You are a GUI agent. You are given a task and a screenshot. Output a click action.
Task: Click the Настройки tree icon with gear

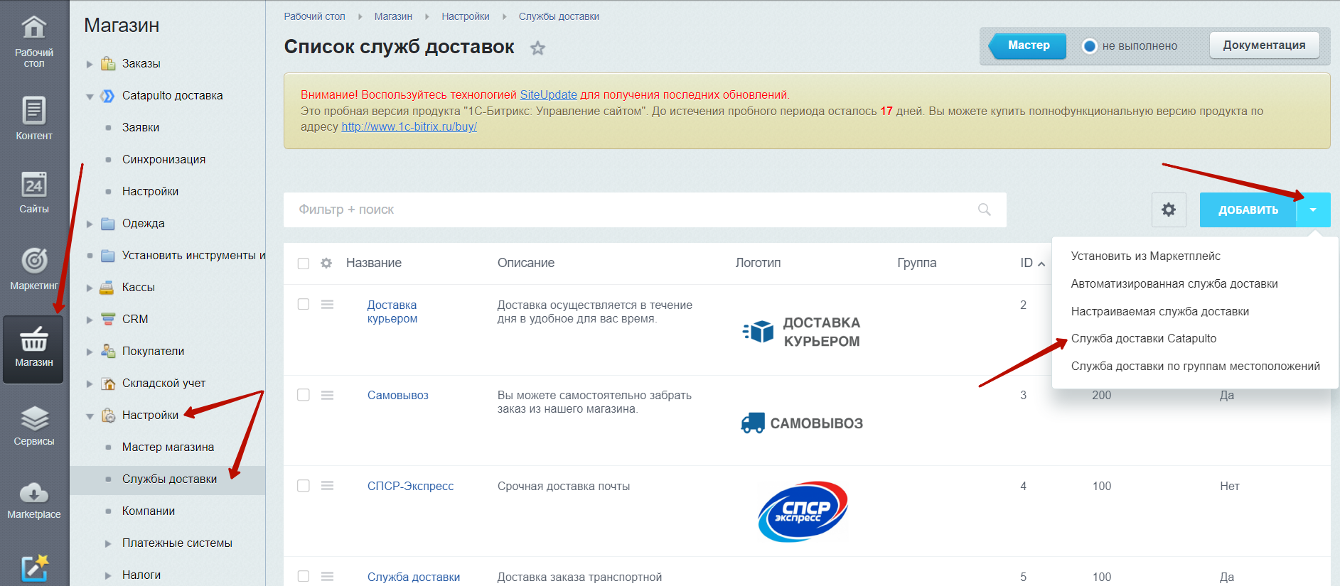(x=108, y=415)
